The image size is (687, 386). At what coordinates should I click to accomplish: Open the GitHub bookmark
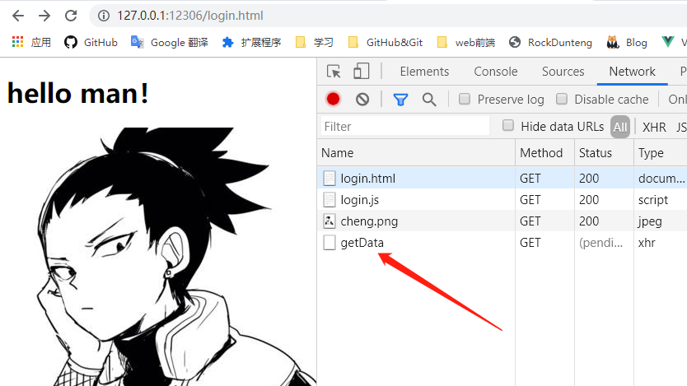click(91, 42)
